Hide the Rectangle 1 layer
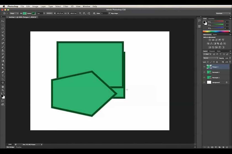This screenshot has width=232, height=154. [x=204, y=78]
